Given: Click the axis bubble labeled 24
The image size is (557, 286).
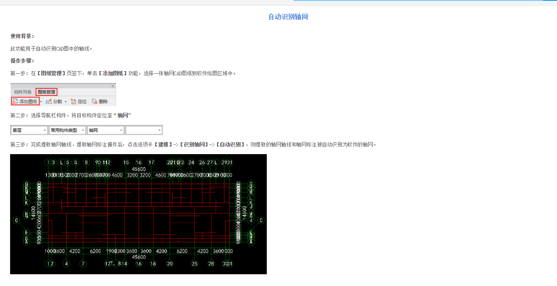Looking at the screenshot, I should [191, 163].
